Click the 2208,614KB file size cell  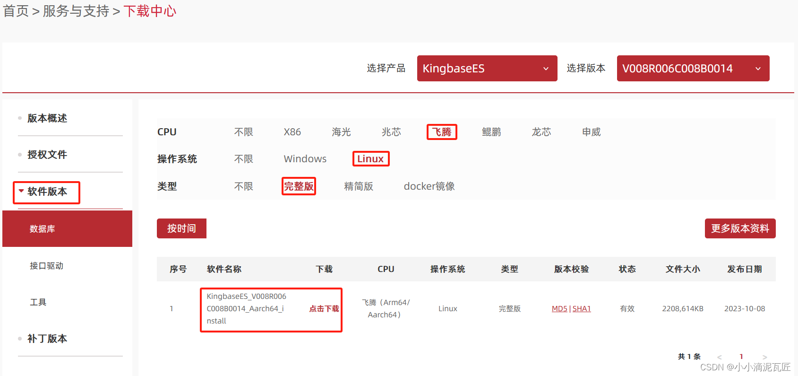pos(683,309)
